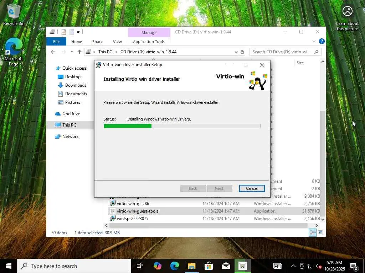365x273 pixels.
Task: Click the New folder quick access icon
Action: [72, 32]
